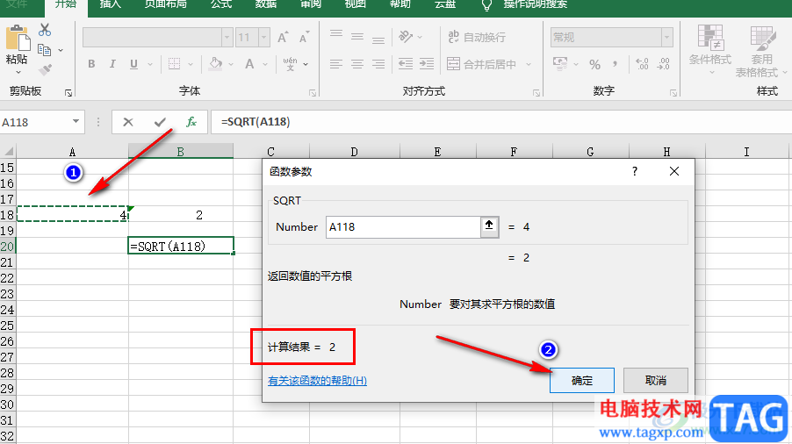
Task: Click the formula bar confirm checkmark
Action: point(160,122)
